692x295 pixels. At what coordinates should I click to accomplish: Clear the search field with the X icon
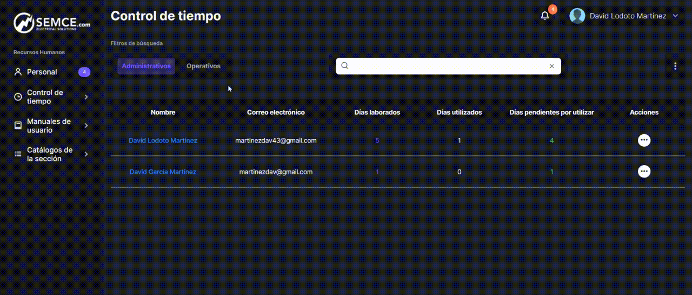[551, 66]
